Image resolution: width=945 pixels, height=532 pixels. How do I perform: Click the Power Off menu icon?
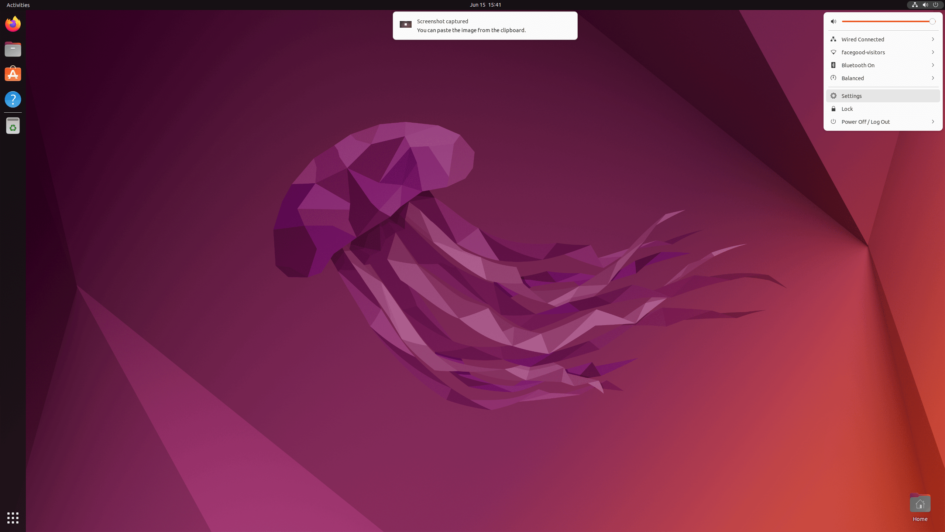(x=834, y=122)
